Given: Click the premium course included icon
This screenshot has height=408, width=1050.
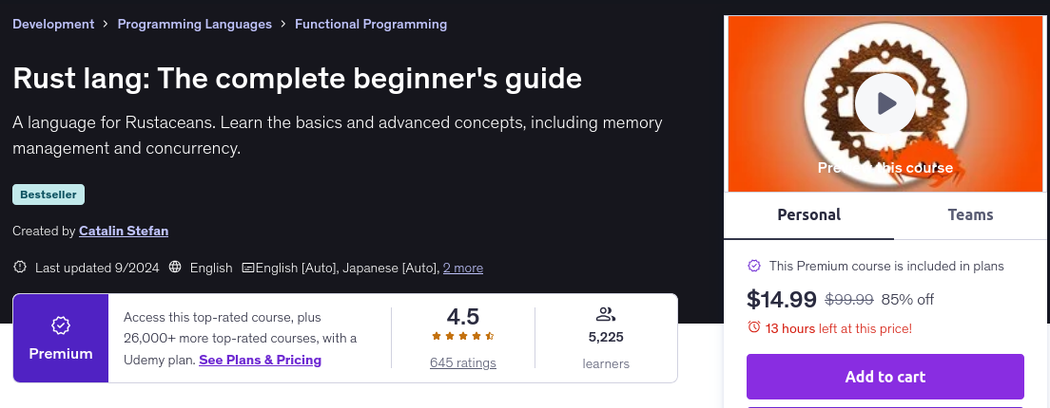Looking at the screenshot, I should (x=754, y=266).
